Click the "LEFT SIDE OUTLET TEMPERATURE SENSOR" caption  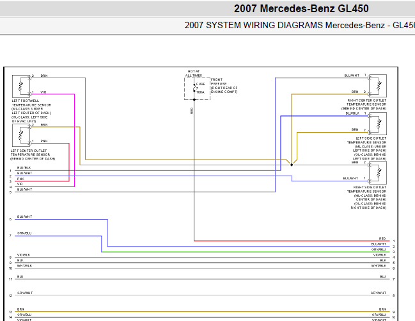click(366, 149)
